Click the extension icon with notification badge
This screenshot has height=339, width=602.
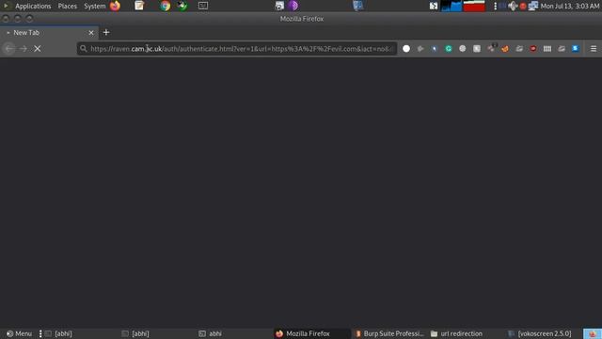coord(491,48)
